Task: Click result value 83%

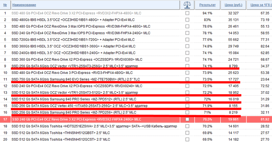Action: tap(207, 20)
